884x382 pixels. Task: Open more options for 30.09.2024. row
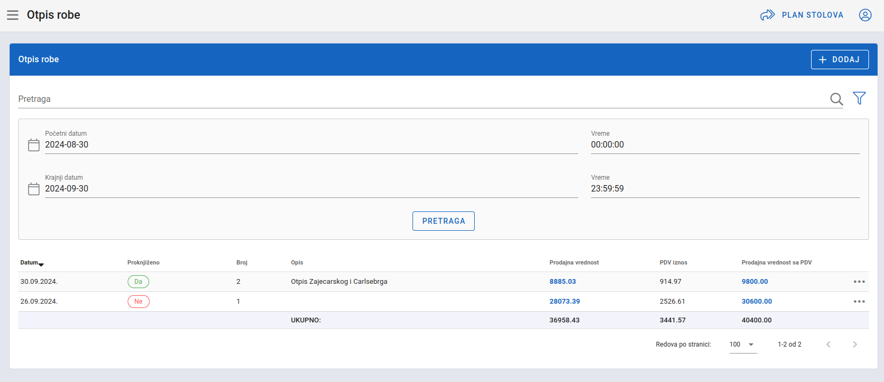pyautogui.click(x=859, y=282)
